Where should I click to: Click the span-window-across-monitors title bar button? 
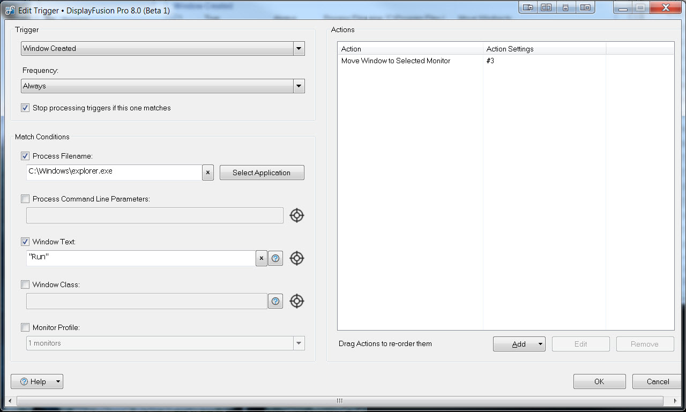click(546, 8)
